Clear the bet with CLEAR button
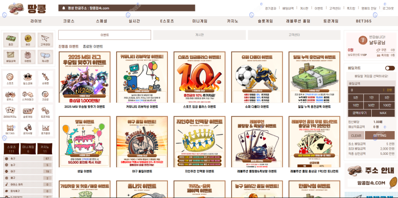 356,135
